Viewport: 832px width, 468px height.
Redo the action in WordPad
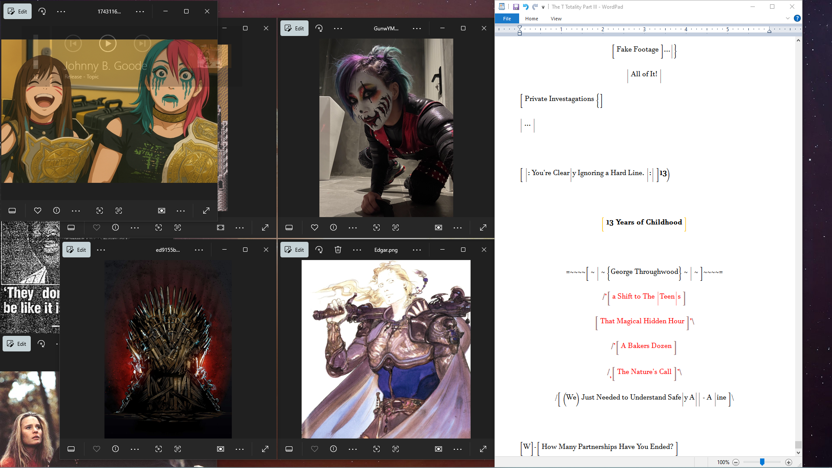pos(535,7)
